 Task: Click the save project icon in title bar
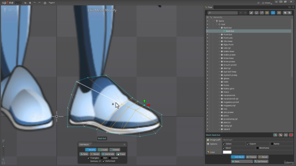(x=30, y=3)
